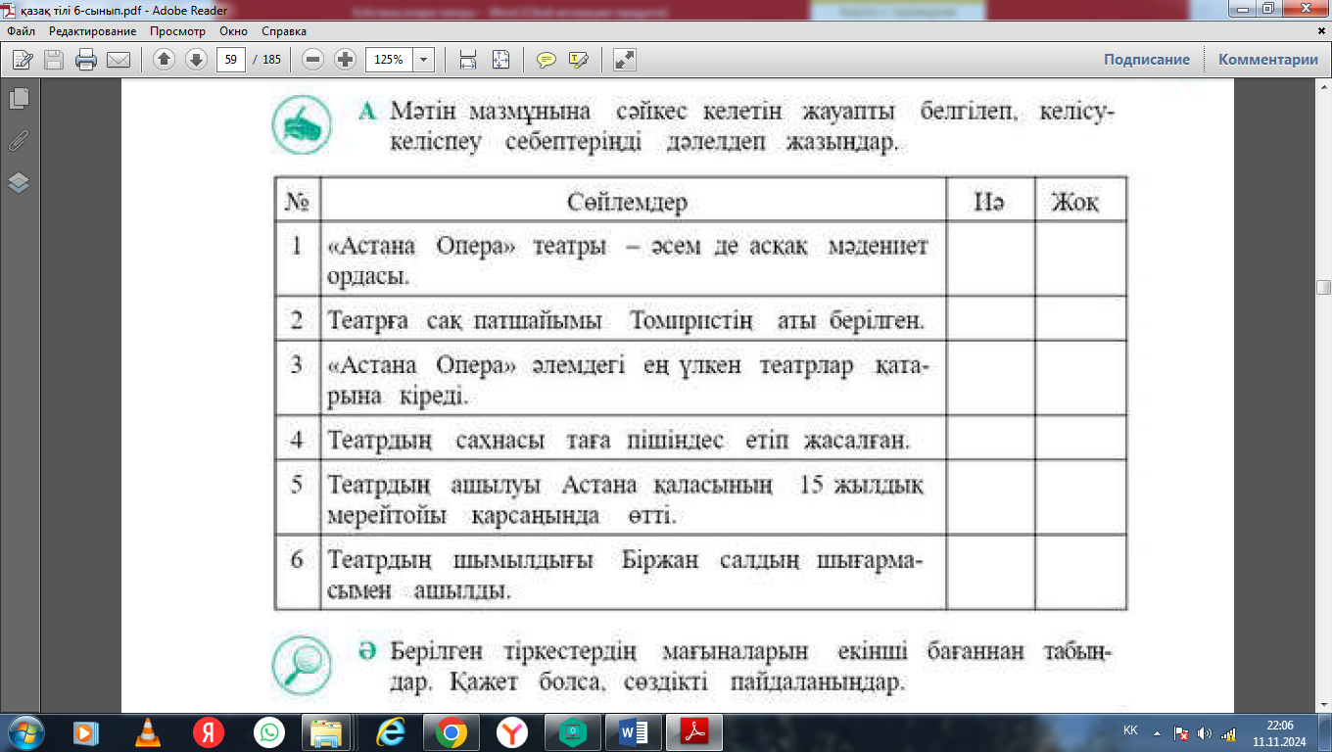Open the network signal tray icon
The height and width of the screenshot is (752, 1332).
[x=1228, y=732]
